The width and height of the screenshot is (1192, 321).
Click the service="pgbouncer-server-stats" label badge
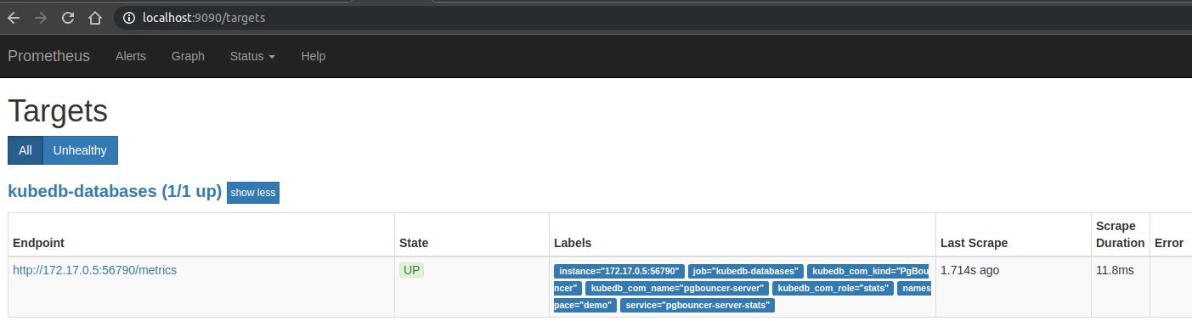[x=698, y=305]
